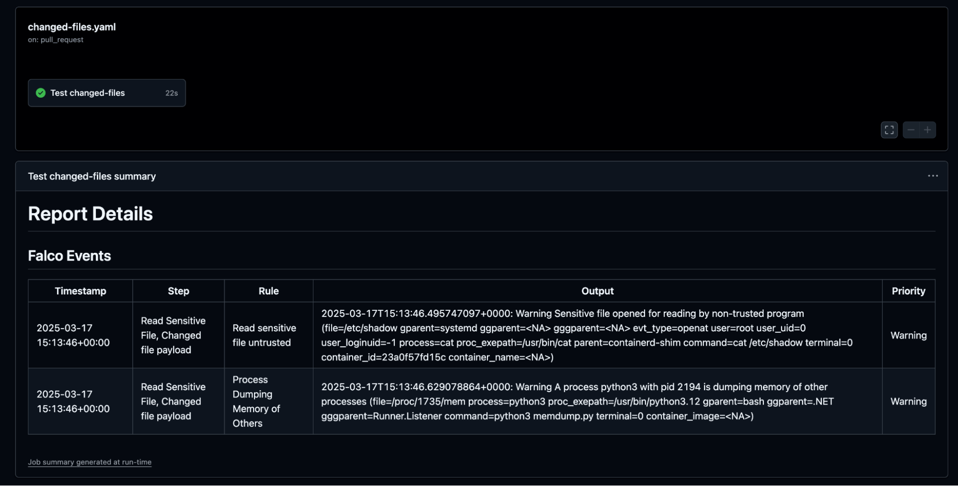Viewport: 958px width, 486px height.
Task: Select Warning priority of the memdump.py row
Action: 909,401
